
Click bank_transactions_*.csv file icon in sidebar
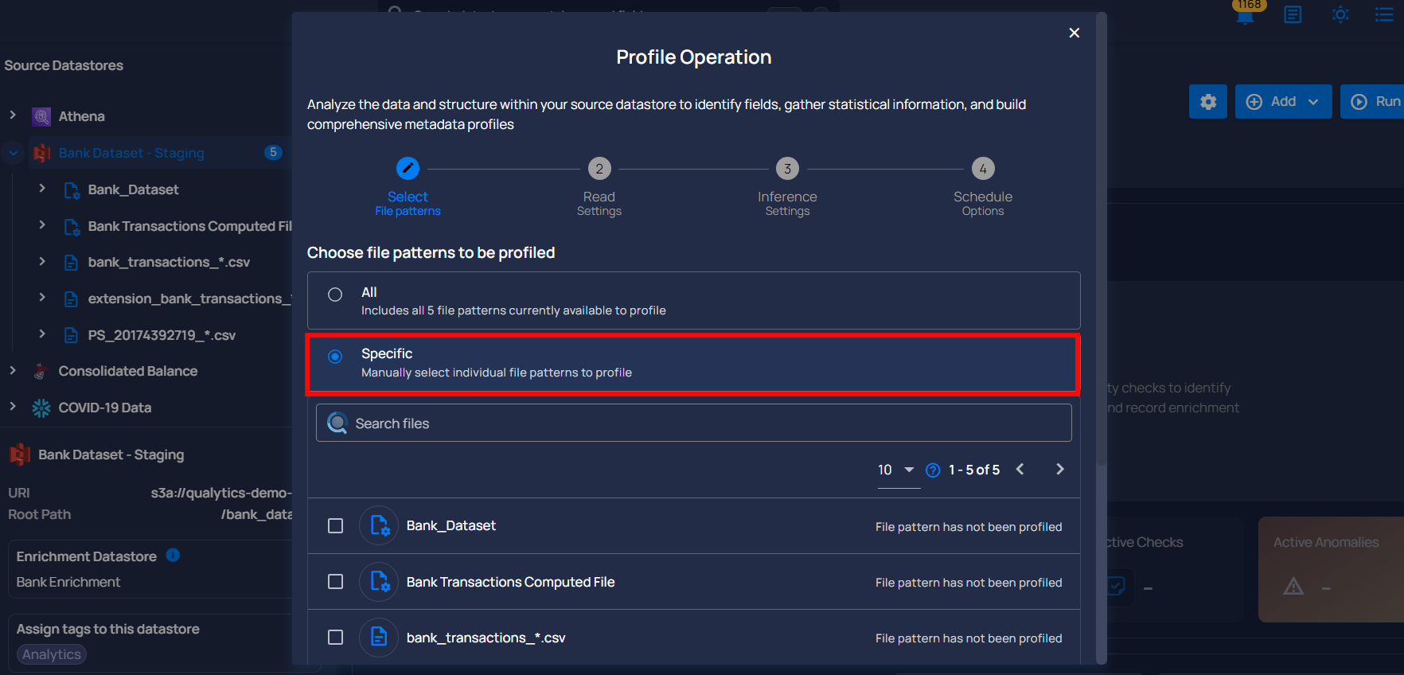coord(71,263)
